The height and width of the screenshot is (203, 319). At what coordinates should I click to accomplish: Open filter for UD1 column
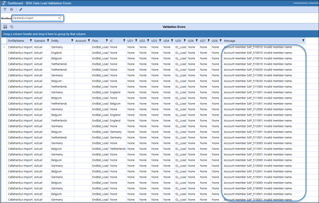click(x=136, y=41)
